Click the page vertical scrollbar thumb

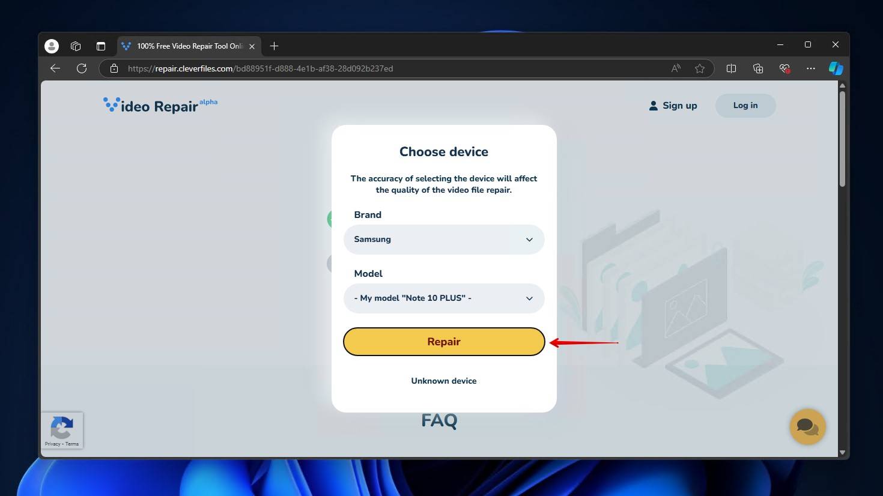pyautogui.click(x=842, y=138)
